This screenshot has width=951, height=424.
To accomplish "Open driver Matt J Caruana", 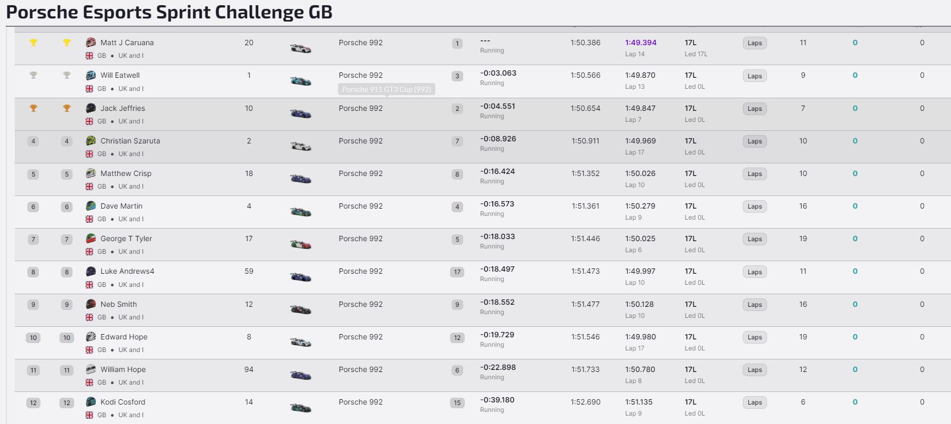I will [x=127, y=43].
